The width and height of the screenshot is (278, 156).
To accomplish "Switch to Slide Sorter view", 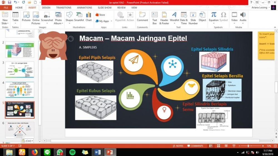I will click(219, 146).
